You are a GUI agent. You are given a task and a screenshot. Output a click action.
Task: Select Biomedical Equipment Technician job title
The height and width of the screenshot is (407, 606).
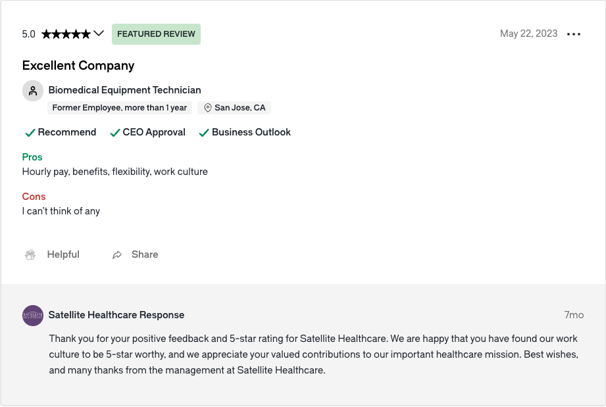124,90
